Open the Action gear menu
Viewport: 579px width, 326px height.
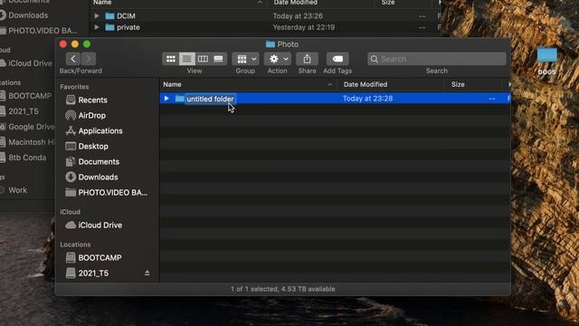pos(278,59)
